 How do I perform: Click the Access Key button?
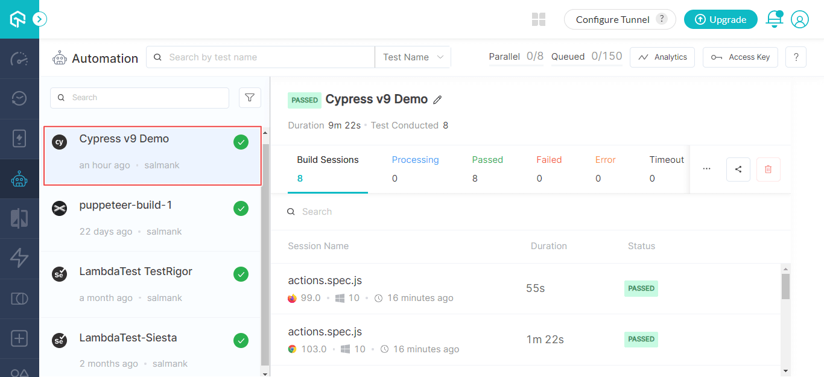pos(740,57)
